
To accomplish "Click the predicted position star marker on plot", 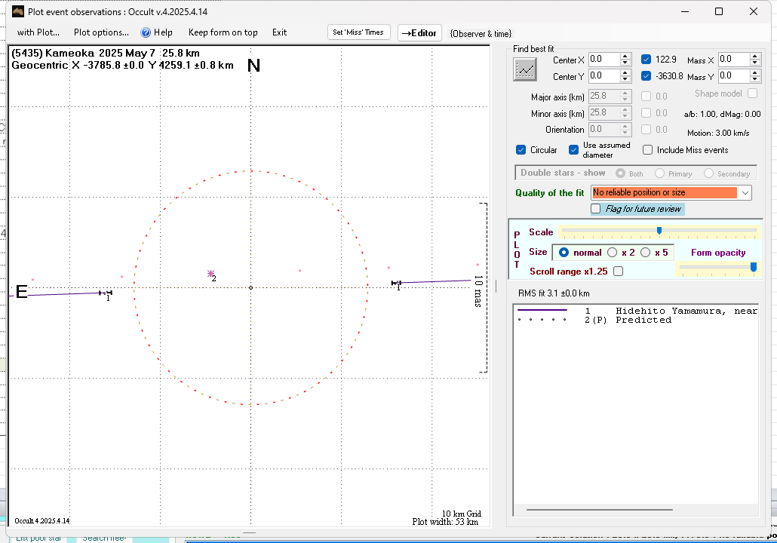I will pyautogui.click(x=211, y=274).
